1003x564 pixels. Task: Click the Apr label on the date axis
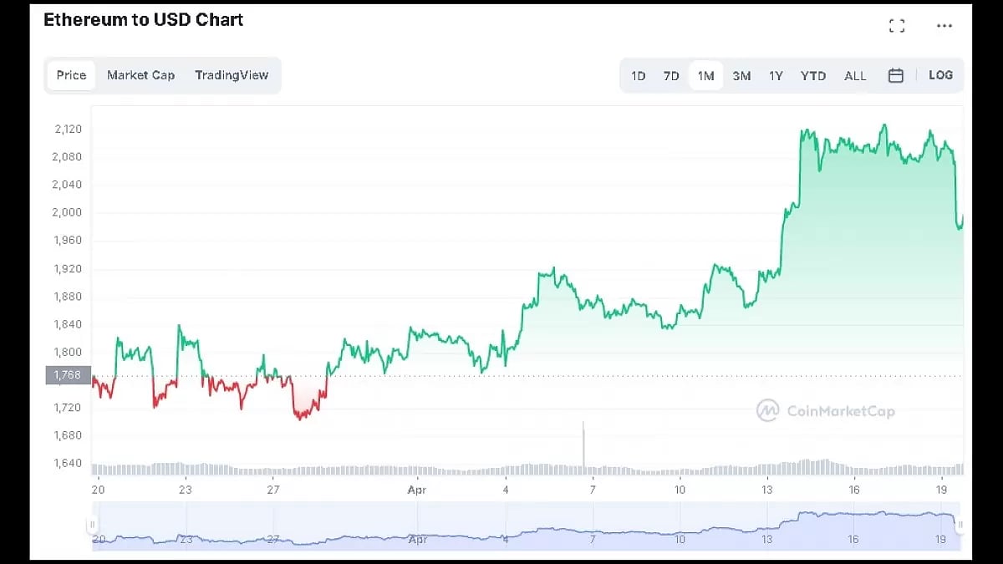pyautogui.click(x=416, y=490)
